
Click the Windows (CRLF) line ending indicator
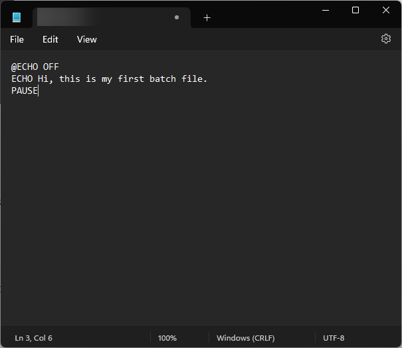tap(245, 338)
